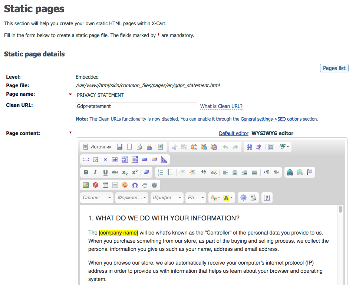Set text direction right-to-left
Screen dimensions: 356x285
coord(276,172)
